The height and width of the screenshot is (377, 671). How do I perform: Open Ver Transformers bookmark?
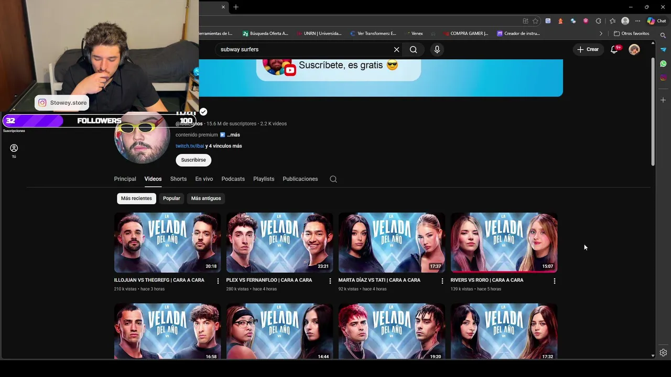[x=373, y=34]
